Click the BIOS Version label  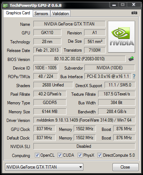pos(19,59)
